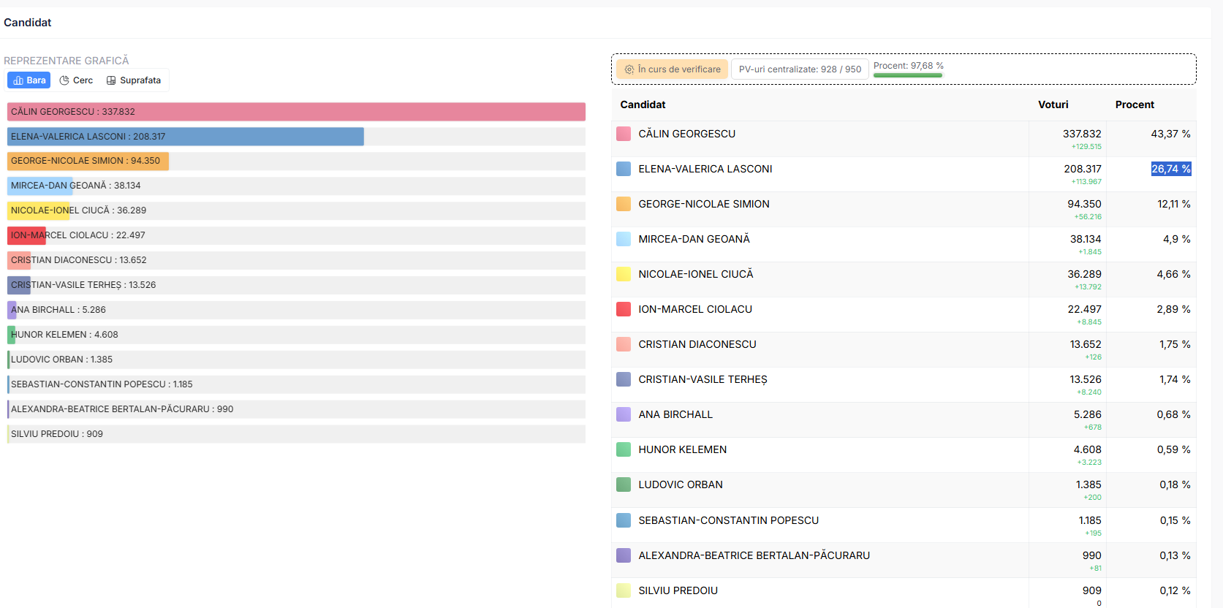Screen dimensions: 1223x608
Task: Click the gear icon in verification badge
Action: pyautogui.click(x=629, y=69)
